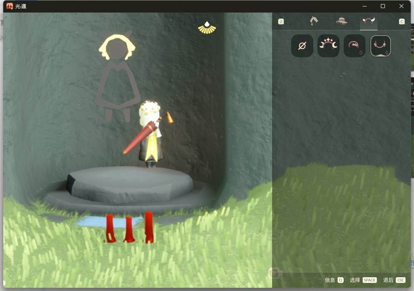Click the 光遇 app icon in title bar
This screenshot has width=414, height=291.
(10, 6)
